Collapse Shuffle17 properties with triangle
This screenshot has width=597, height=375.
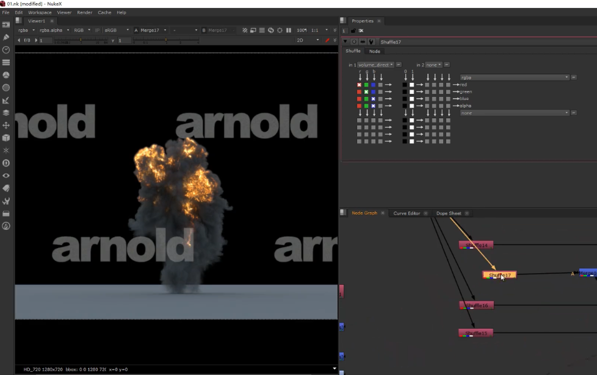coord(345,41)
